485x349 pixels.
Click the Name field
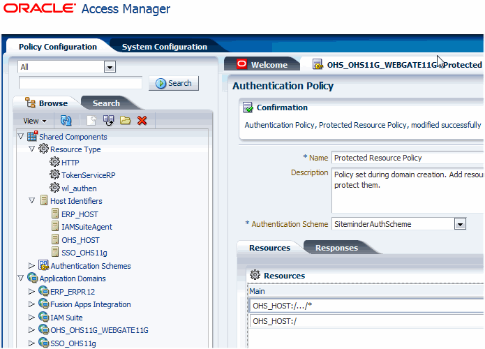pos(408,158)
